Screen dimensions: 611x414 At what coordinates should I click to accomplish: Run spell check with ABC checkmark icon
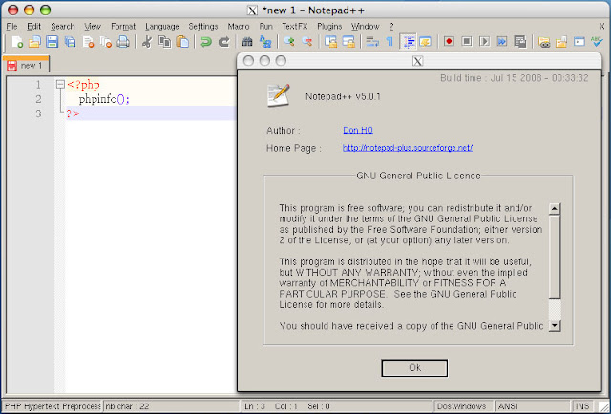(x=596, y=41)
